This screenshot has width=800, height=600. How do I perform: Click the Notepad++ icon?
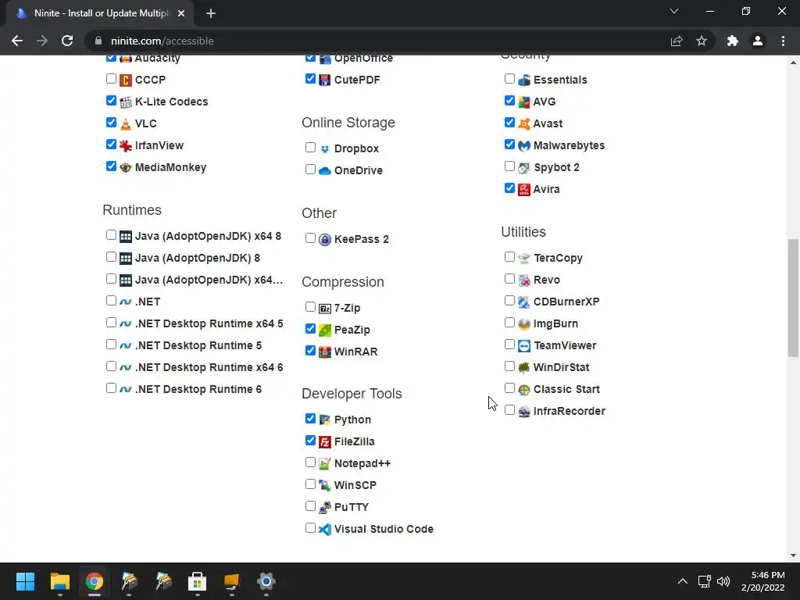point(324,464)
